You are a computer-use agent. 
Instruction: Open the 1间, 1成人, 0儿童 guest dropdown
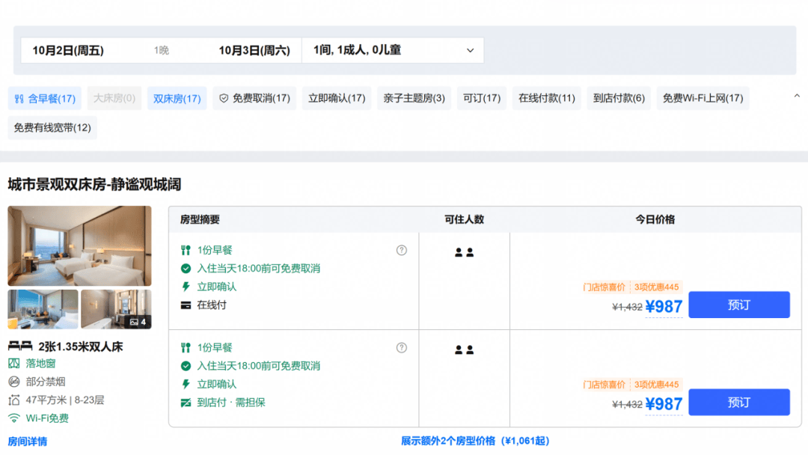(x=393, y=50)
